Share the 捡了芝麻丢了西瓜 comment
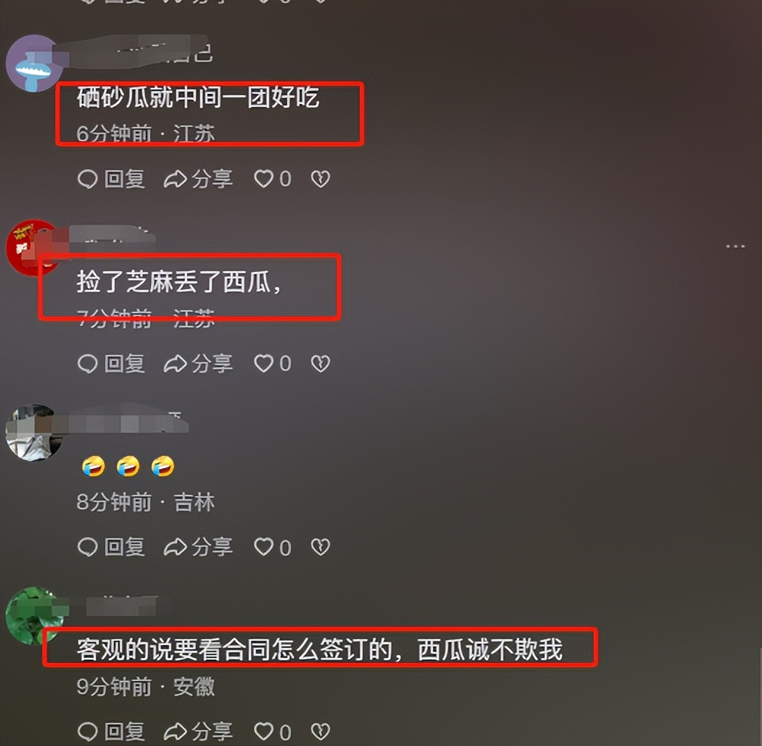Screen dimensions: 762x746 coord(198,363)
